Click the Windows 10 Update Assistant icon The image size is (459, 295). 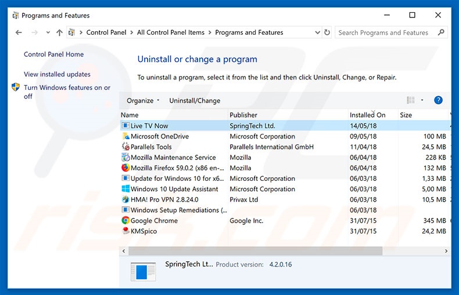(x=125, y=189)
